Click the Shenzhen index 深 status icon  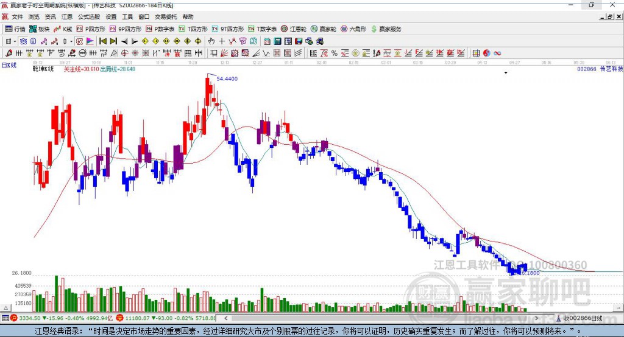pos(120,318)
